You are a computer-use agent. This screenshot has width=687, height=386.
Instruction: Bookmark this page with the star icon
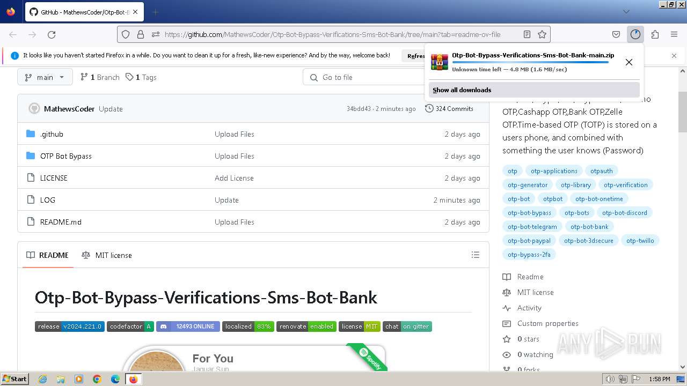(x=542, y=34)
